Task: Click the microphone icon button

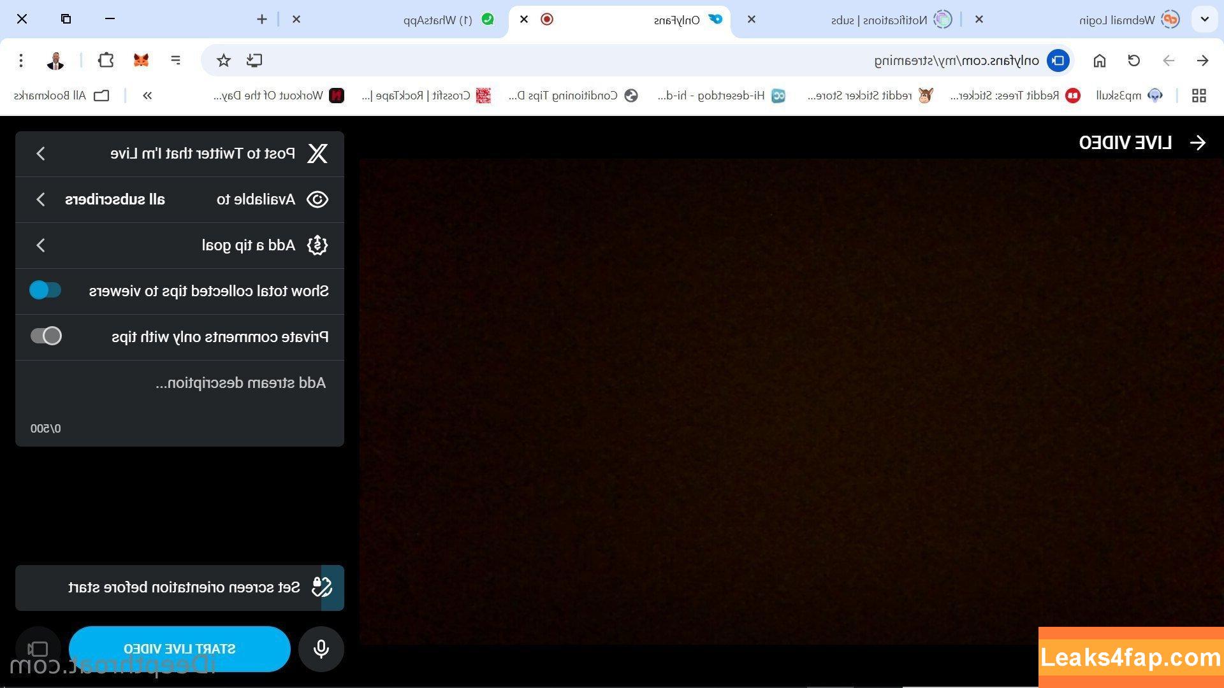Action: 321,649
